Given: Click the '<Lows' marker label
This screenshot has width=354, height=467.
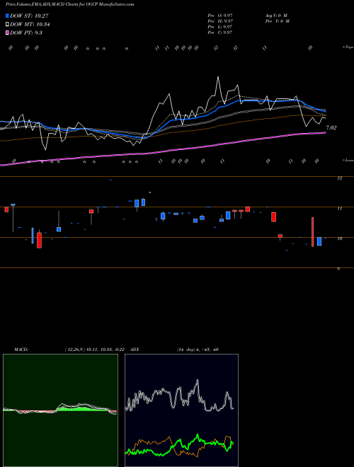Looking at the screenshot, I should (348, 160).
